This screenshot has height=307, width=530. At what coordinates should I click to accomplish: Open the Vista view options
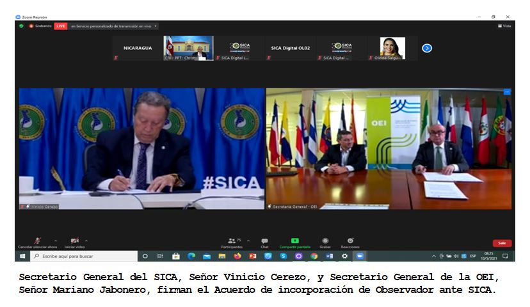click(504, 26)
